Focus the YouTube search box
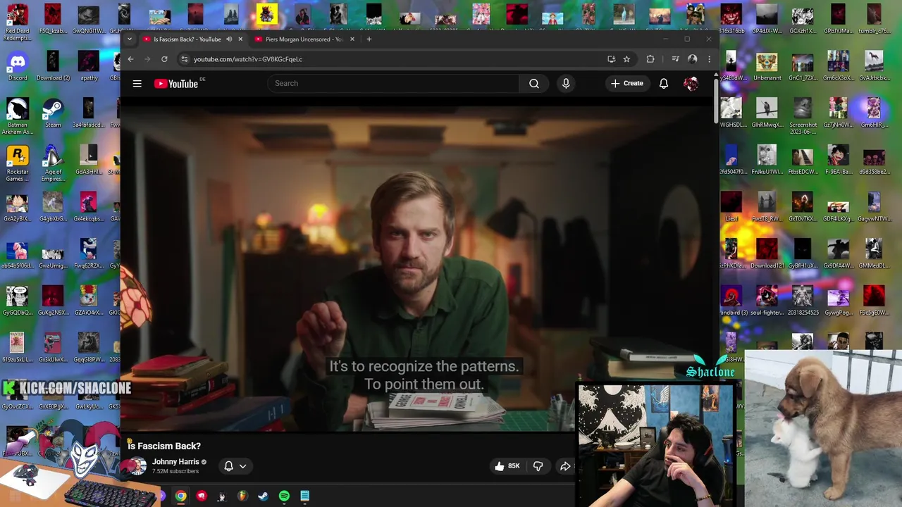Viewport: 902px width, 507px height. click(392, 83)
